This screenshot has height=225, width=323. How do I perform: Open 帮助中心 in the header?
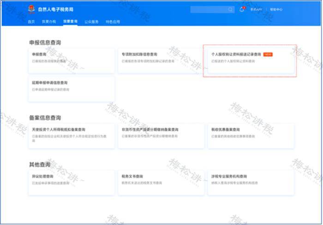(x=276, y=10)
